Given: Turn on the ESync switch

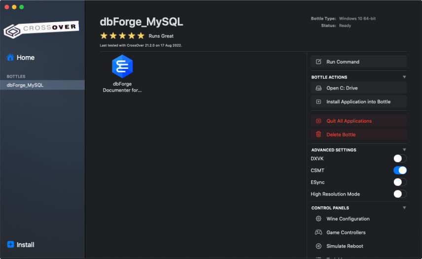Looking at the screenshot, I should click(x=400, y=182).
